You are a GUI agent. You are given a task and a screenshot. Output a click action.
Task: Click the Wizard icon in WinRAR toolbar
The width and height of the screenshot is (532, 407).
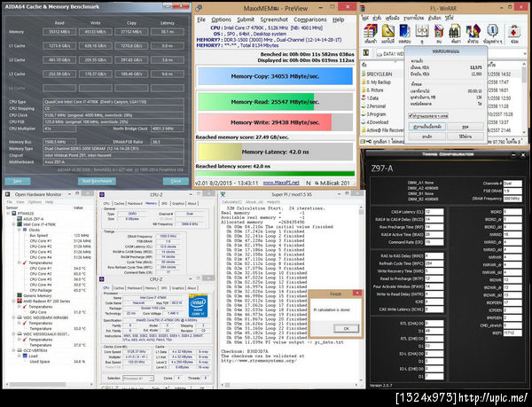474,32
